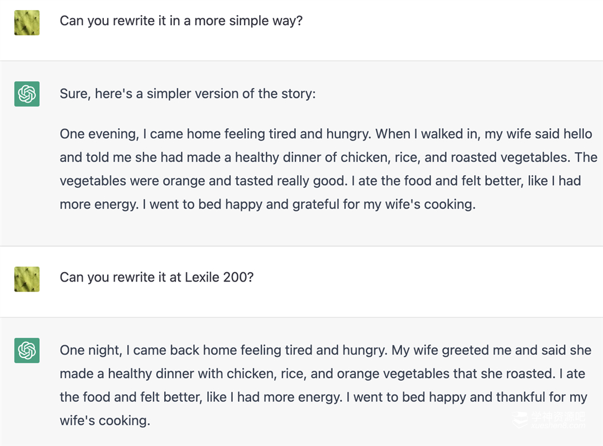Viewport: 603px width, 446px height.
Task: Click the line "Sure, here's a simpler version of the story:"
Action: pos(188,93)
